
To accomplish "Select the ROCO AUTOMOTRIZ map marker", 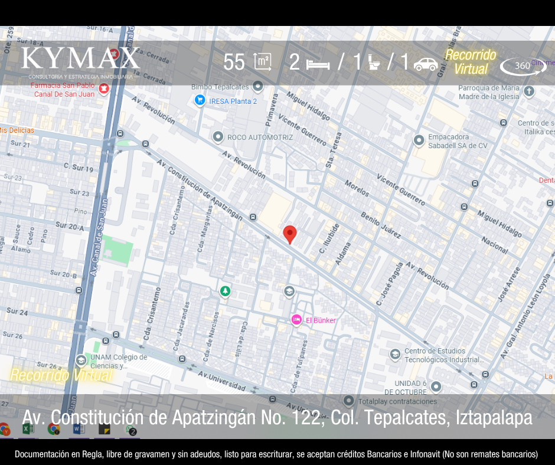I will [218, 137].
